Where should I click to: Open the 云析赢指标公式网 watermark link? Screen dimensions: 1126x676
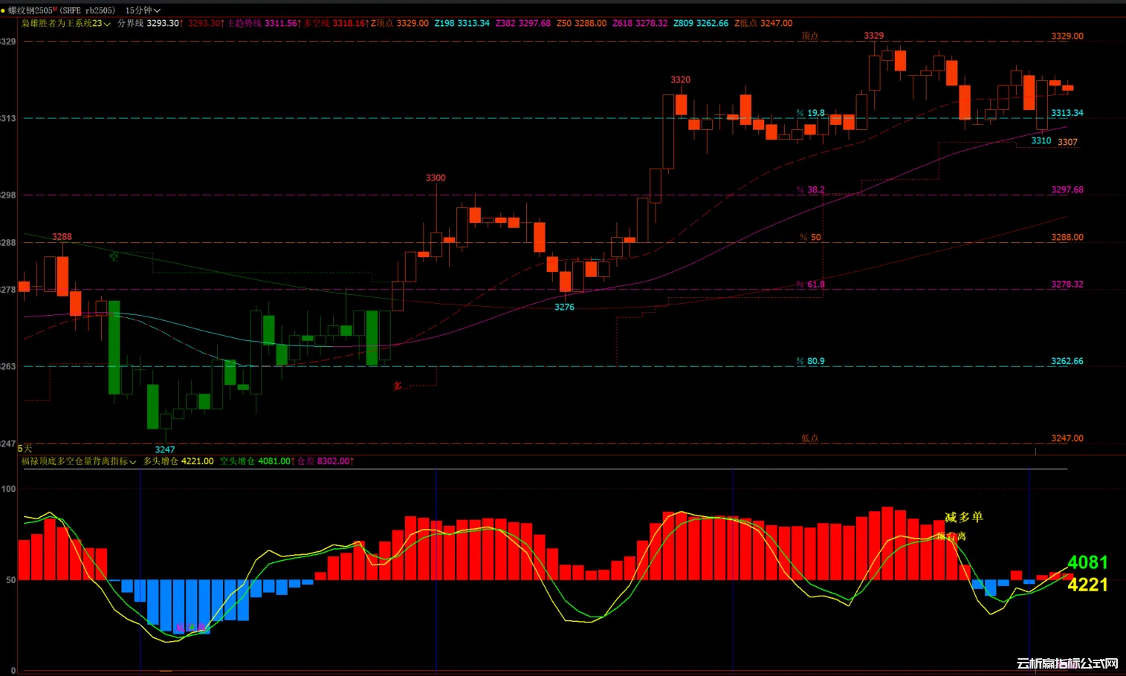(1067, 663)
